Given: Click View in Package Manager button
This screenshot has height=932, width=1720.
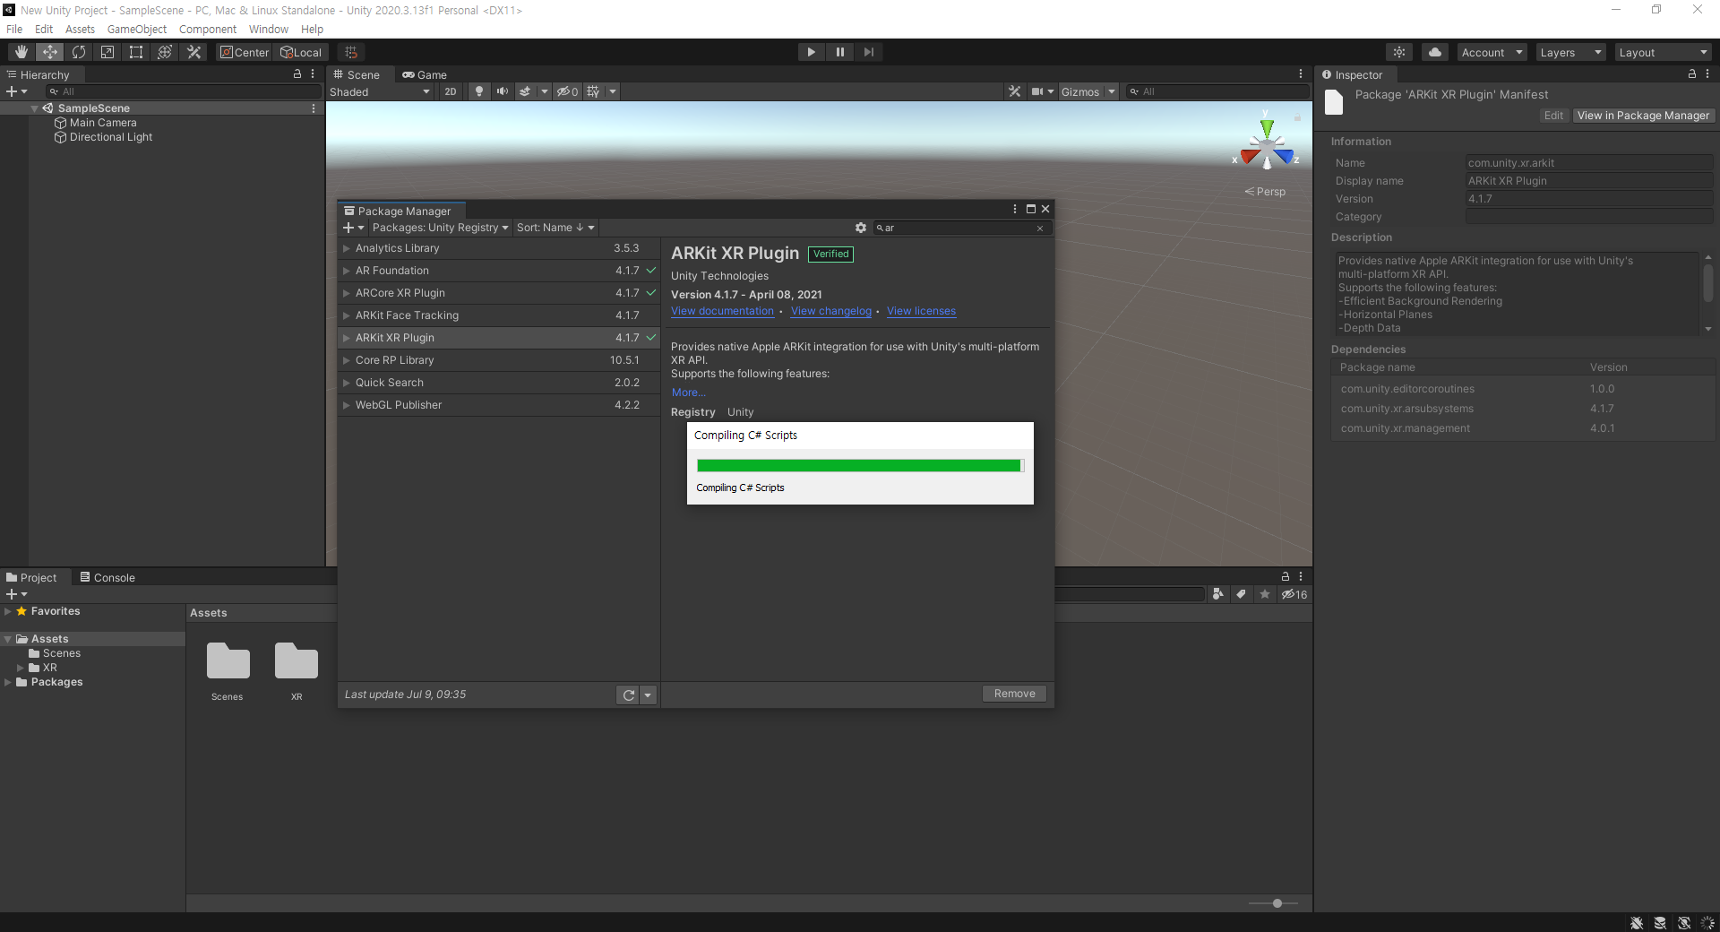Looking at the screenshot, I should (1643, 116).
